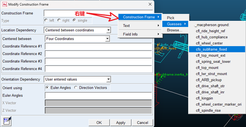Click the OK button
Image resolution: width=246 pixels, height=127 pixels.
[x=99, y=123]
